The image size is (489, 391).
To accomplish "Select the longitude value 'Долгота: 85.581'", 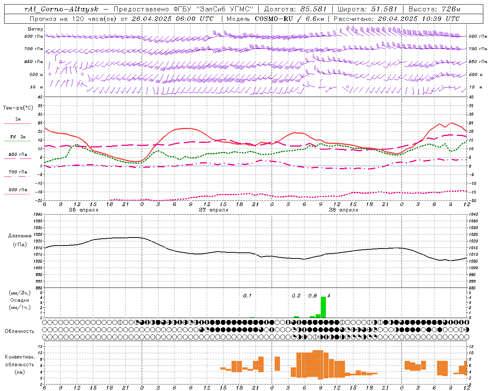I will coord(296,9).
